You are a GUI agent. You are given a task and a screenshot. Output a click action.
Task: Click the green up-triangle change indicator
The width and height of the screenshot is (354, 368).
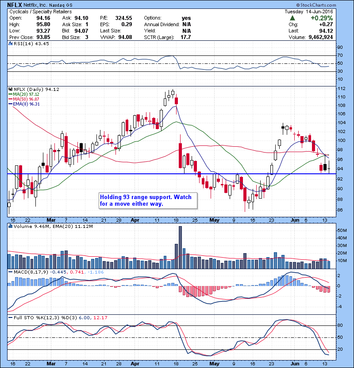pos(292,18)
